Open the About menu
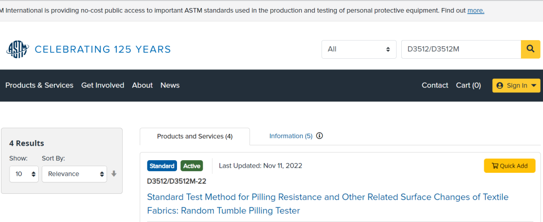543x222 pixels. 142,85
